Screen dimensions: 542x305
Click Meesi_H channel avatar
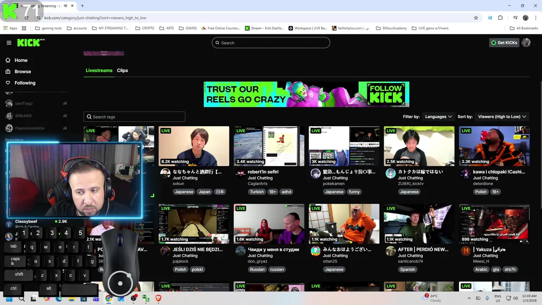[466, 251]
